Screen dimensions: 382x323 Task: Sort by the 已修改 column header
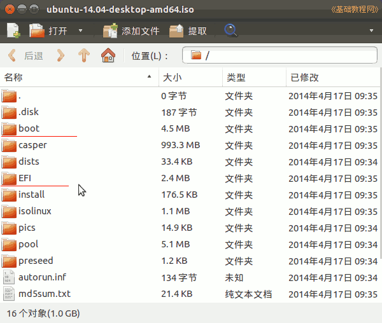pos(333,78)
